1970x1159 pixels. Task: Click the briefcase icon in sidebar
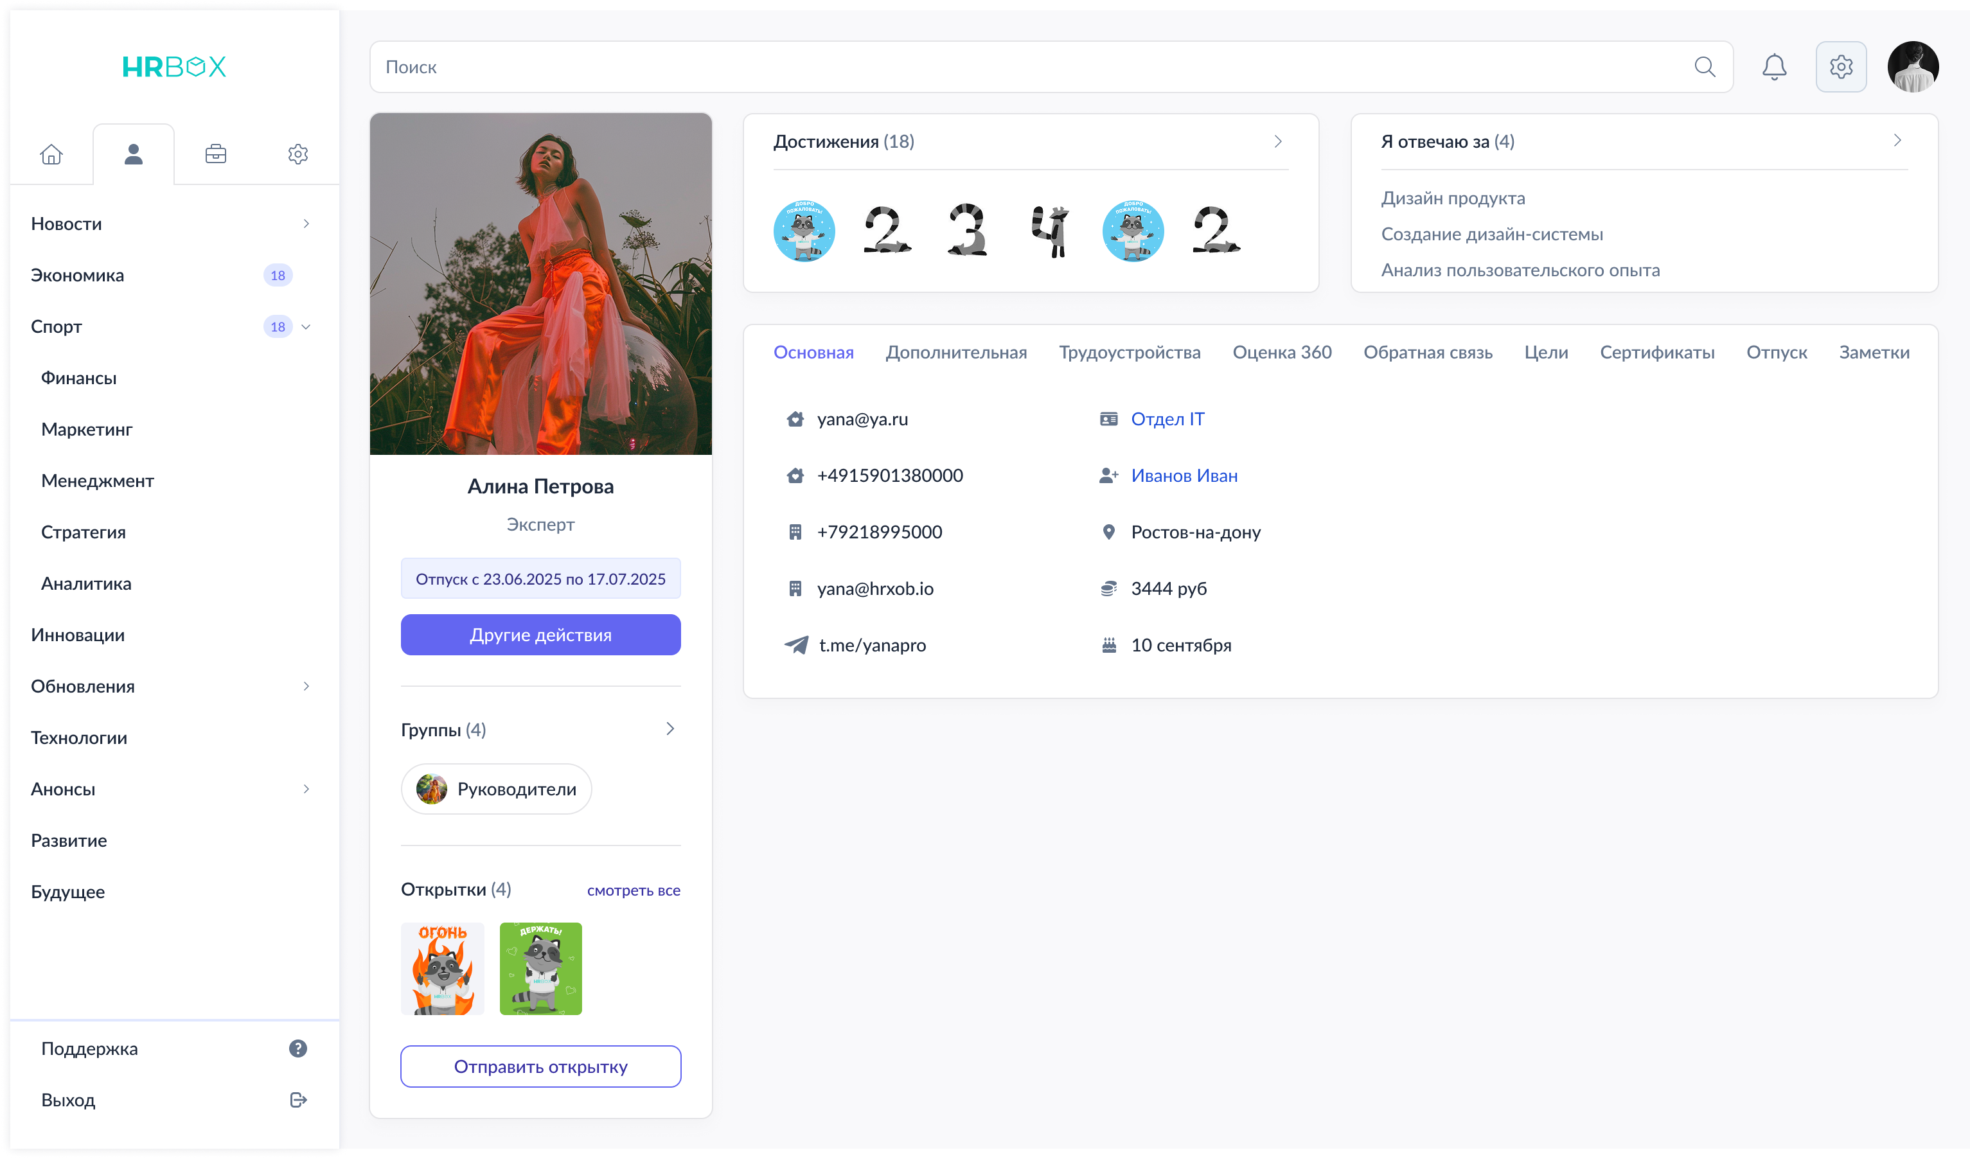point(216,154)
